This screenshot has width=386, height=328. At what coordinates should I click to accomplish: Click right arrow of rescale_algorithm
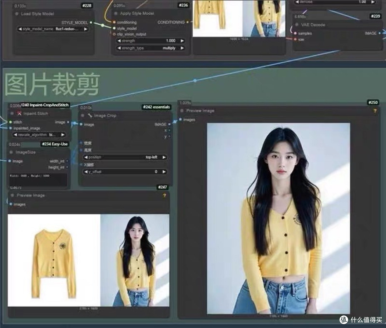[63, 135]
